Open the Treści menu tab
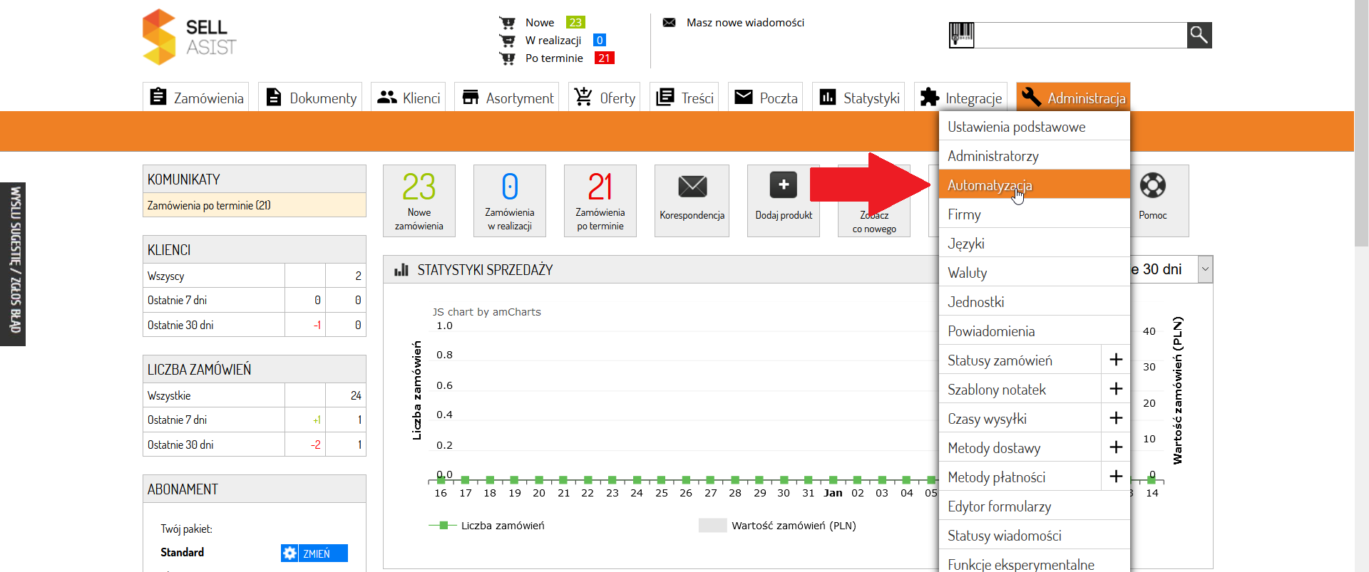Screen dimensions: 1369x572 tap(684, 98)
